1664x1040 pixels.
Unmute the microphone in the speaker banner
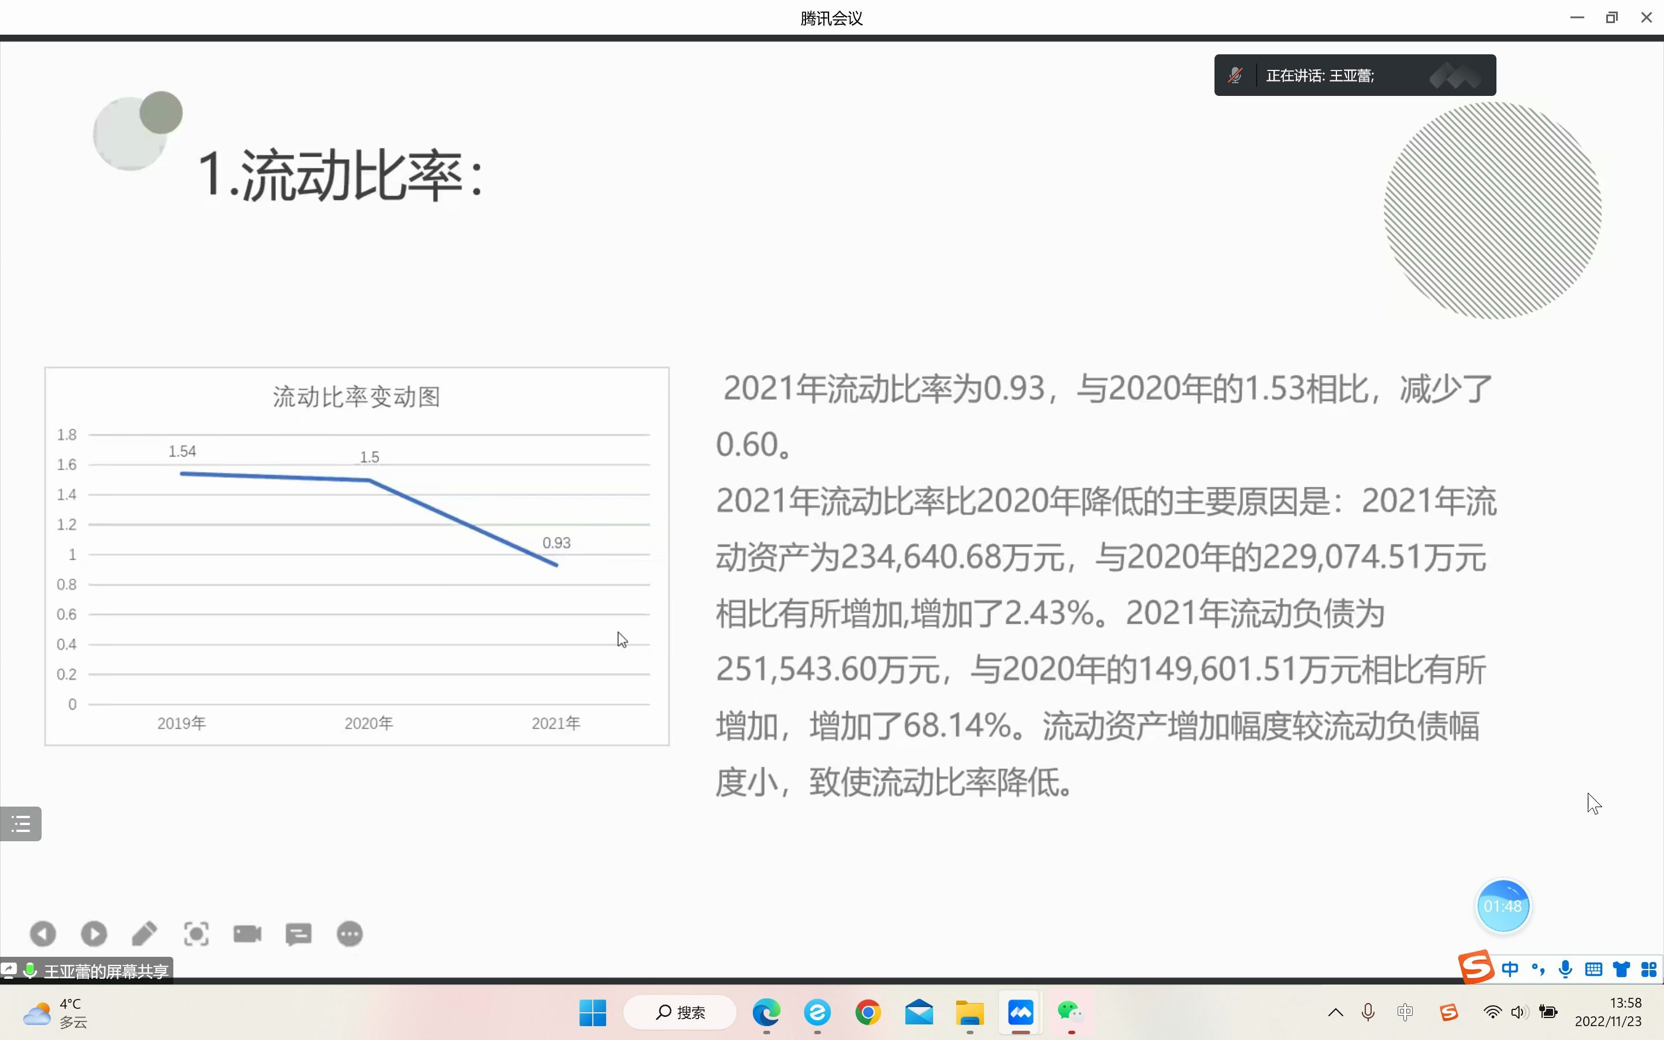[1236, 75]
